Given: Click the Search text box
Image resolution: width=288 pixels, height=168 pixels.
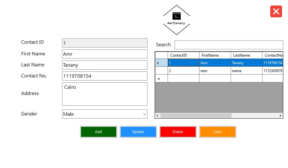Looking at the screenshot, I should click(229, 45).
